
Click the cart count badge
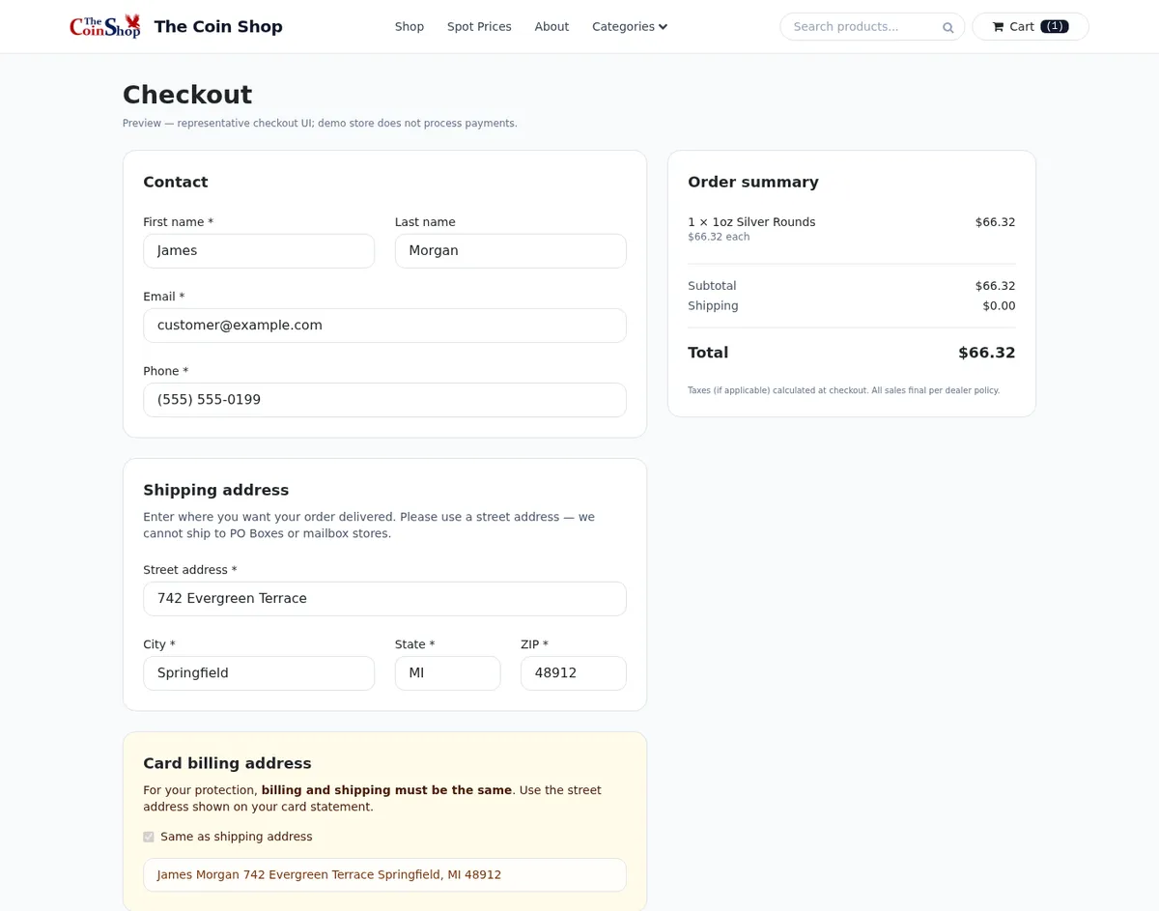point(1055,27)
